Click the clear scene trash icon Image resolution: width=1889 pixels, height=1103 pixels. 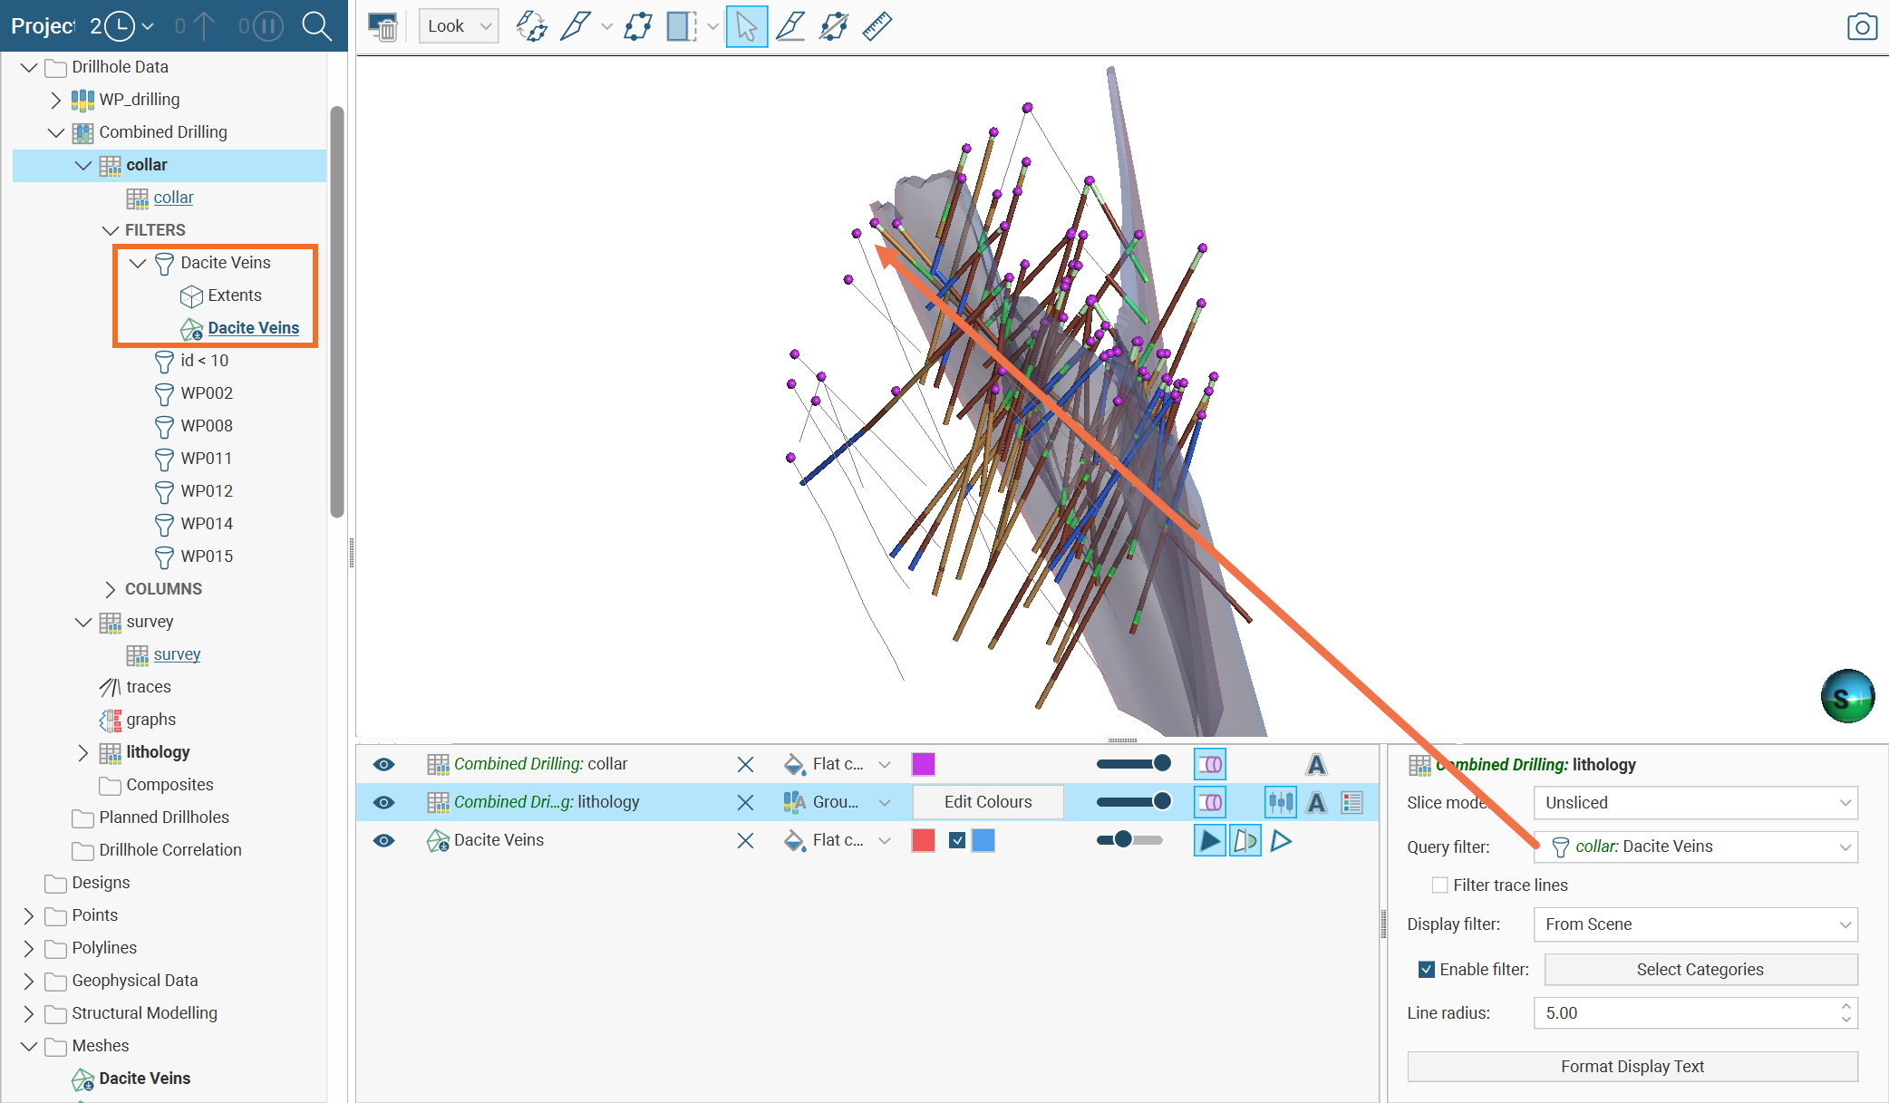point(383,26)
